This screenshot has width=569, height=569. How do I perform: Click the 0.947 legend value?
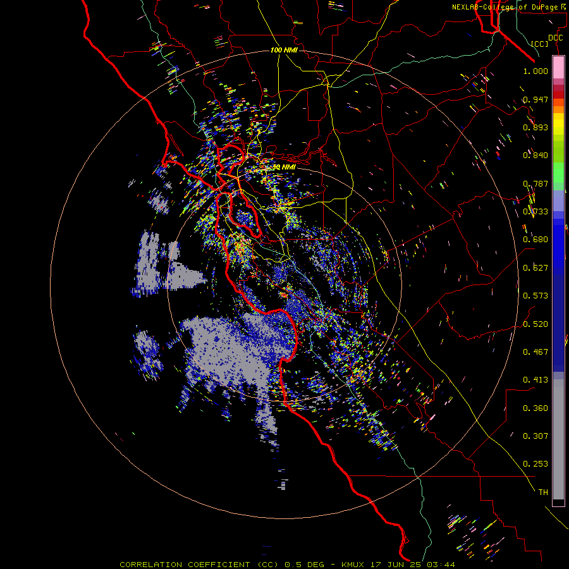535,99
